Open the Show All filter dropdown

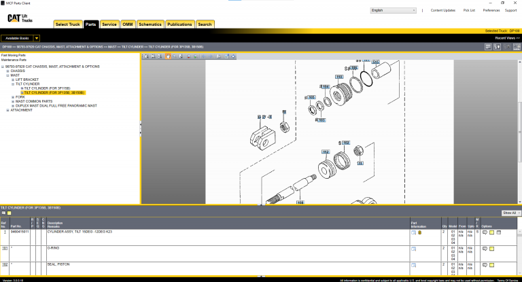click(x=511, y=213)
